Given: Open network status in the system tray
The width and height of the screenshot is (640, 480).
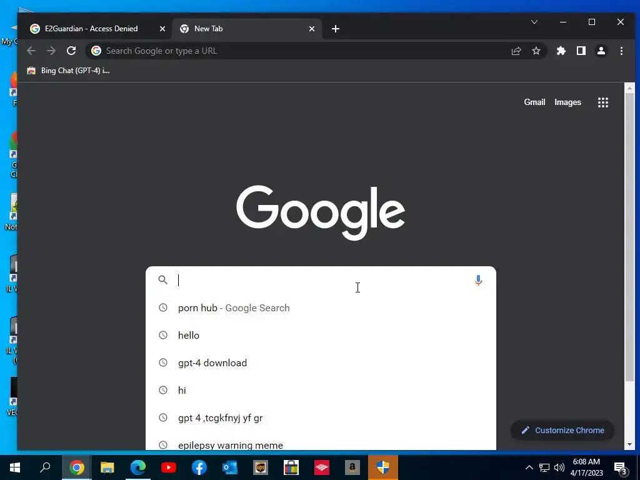Looking at the screenshot, I should pos(544,467).
